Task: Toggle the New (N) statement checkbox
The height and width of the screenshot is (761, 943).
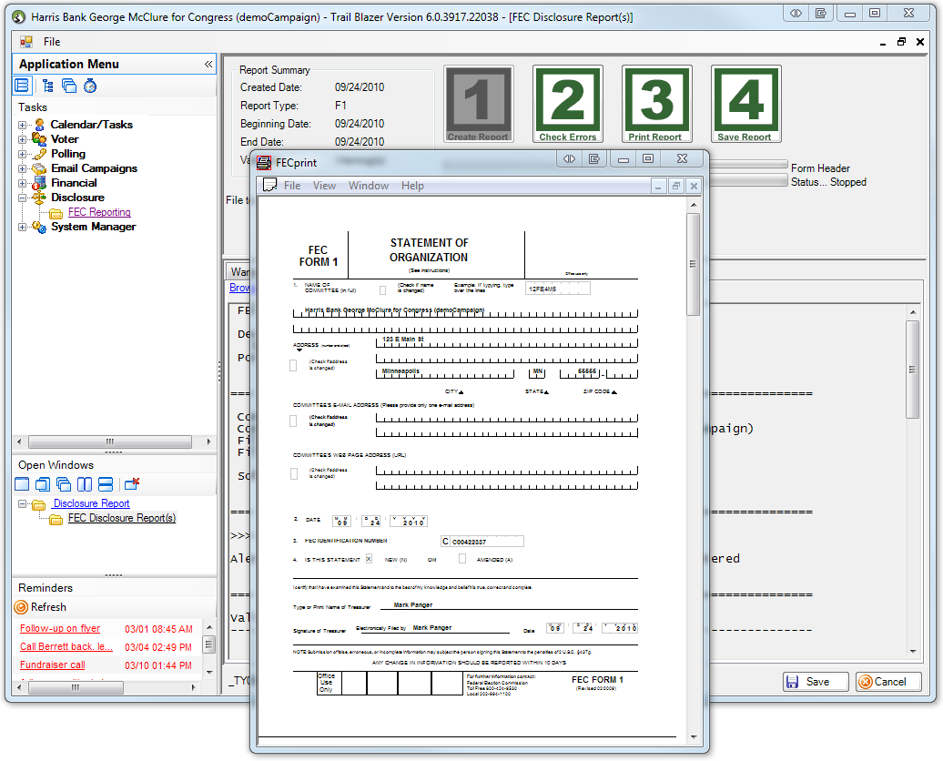Action: (370, 559)
